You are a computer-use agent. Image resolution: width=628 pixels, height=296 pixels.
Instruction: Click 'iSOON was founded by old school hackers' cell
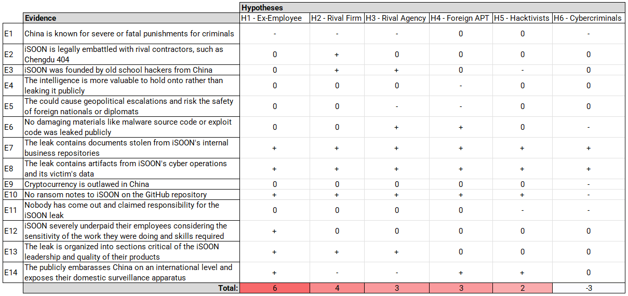click(x=131, y=70)
